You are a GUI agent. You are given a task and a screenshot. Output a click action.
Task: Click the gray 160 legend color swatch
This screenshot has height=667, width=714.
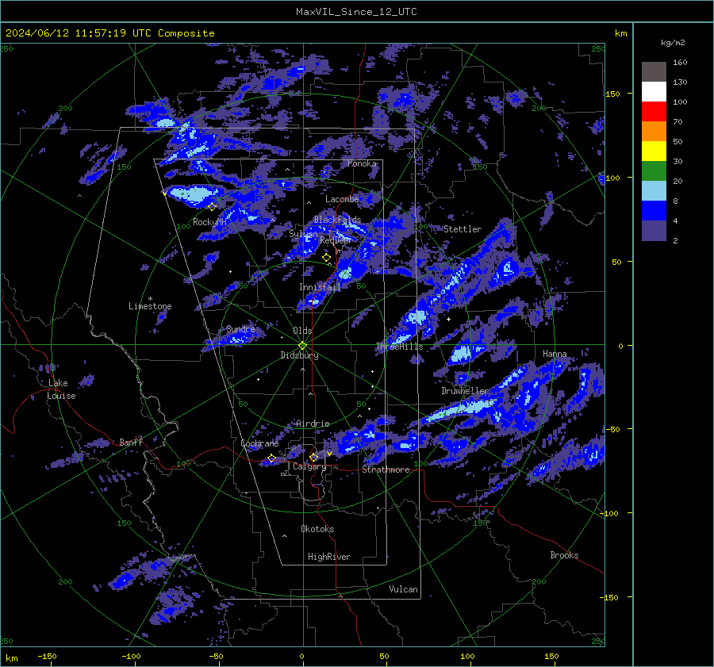[654, 72]
